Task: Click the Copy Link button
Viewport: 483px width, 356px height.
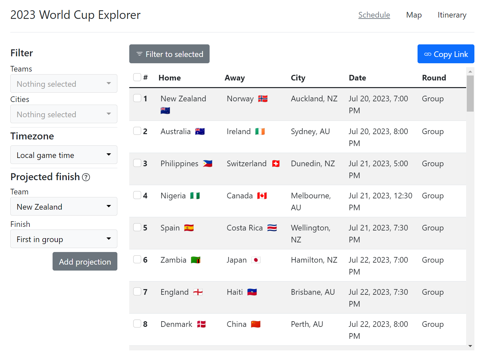Action: 446,54
